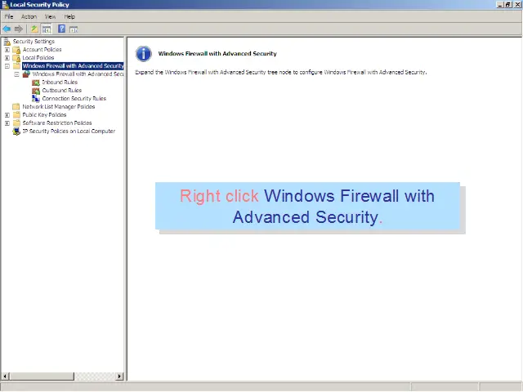
Task: Click the firewall globe icon on child node
Action: coord(26,74)
